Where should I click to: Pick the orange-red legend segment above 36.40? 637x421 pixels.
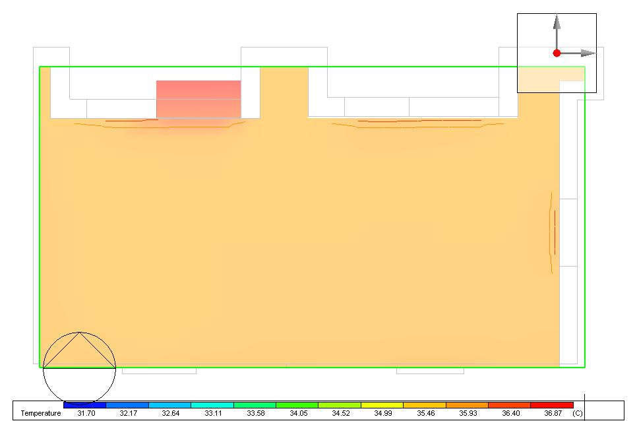click(x=510, y=405)
